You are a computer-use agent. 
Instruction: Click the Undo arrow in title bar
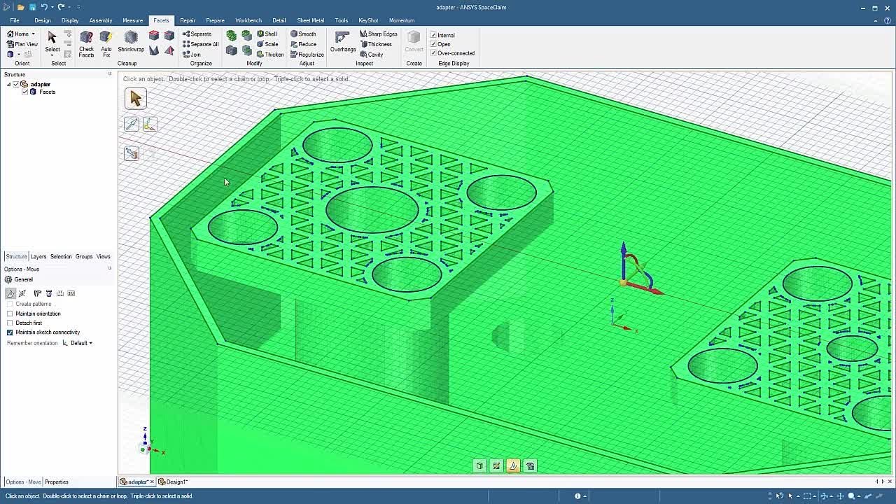coord(44,7)
